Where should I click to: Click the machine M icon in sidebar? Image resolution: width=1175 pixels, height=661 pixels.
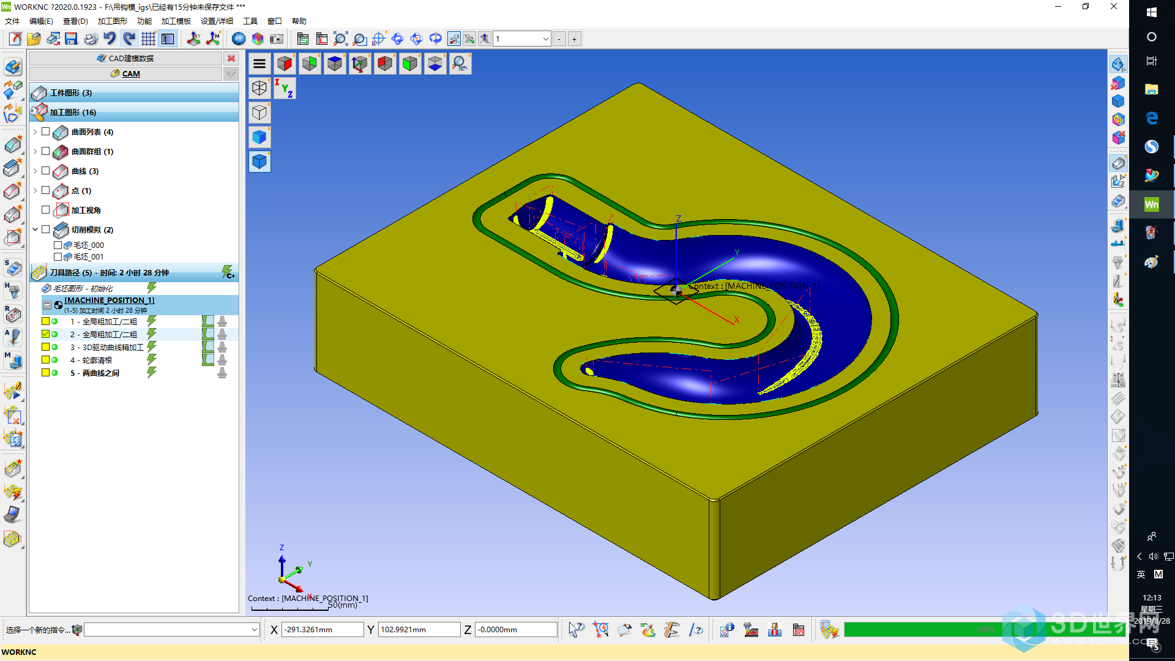pos(13,360)
